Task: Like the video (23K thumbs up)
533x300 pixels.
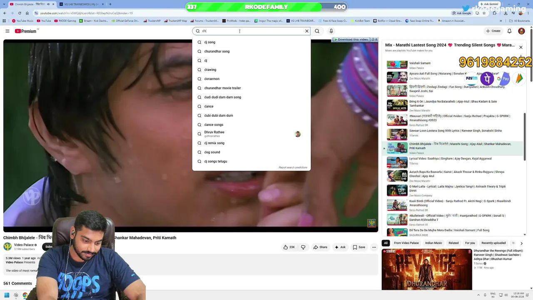Action: (x=289, y=247)
